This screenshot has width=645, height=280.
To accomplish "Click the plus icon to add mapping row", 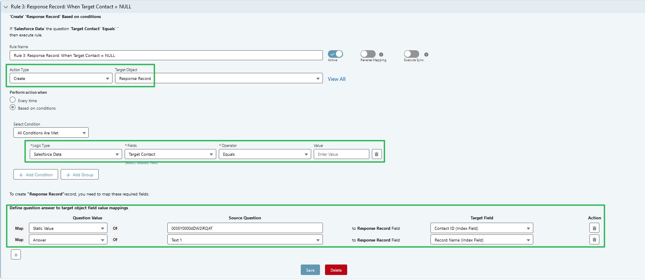I will 15,254.
